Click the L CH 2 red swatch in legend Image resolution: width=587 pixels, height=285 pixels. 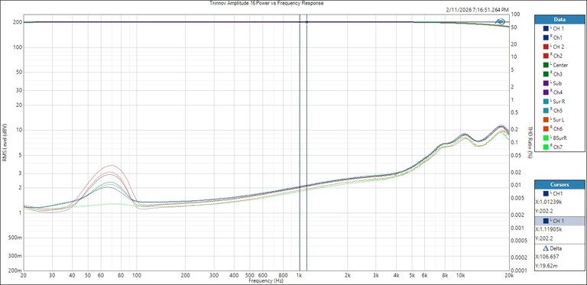(x=546, y=47)
